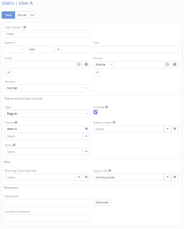Expand the Roles selection list
This screenshot has width=184, height=229.
(86, 152)
